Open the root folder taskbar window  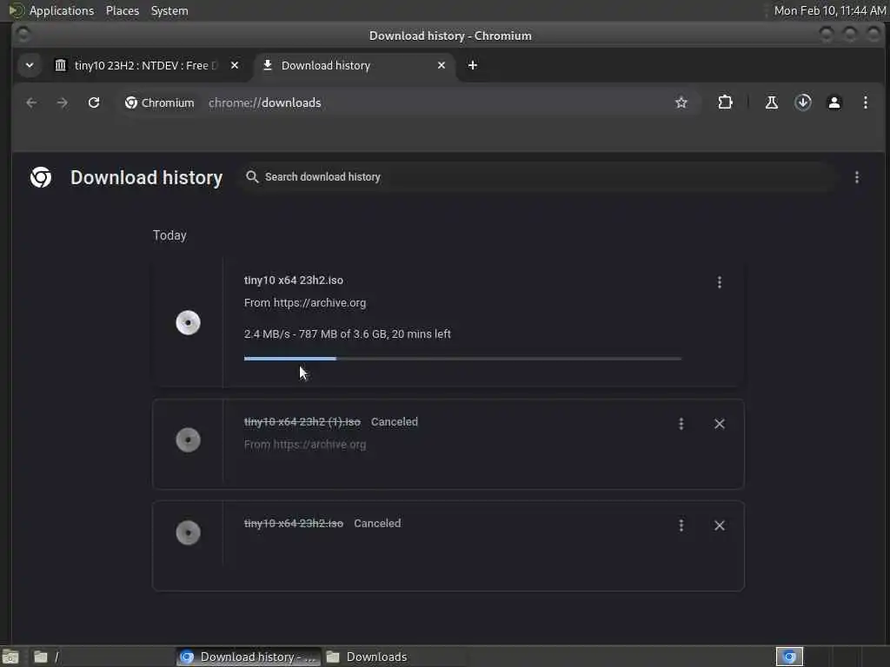(103, 657)
